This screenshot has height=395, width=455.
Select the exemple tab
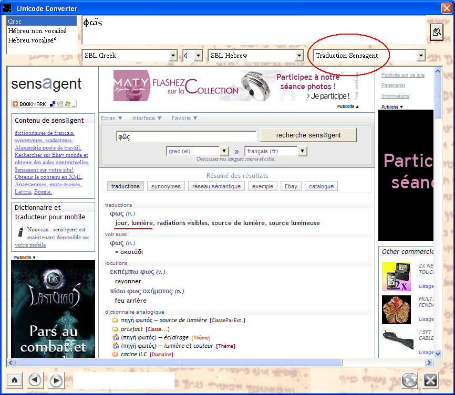tap(263, 186)
